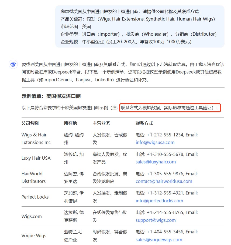Click the phone number +1-212-555-1234
This screenshot has width=231, height=245.
[165, 135]
